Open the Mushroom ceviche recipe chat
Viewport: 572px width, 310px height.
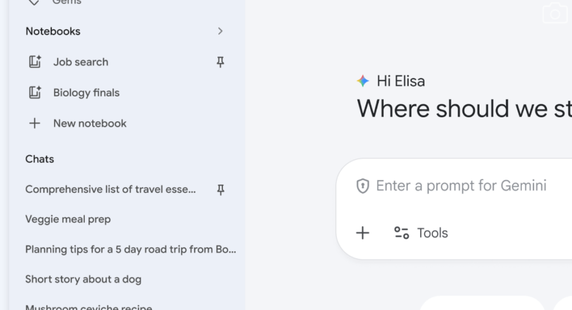88,307
